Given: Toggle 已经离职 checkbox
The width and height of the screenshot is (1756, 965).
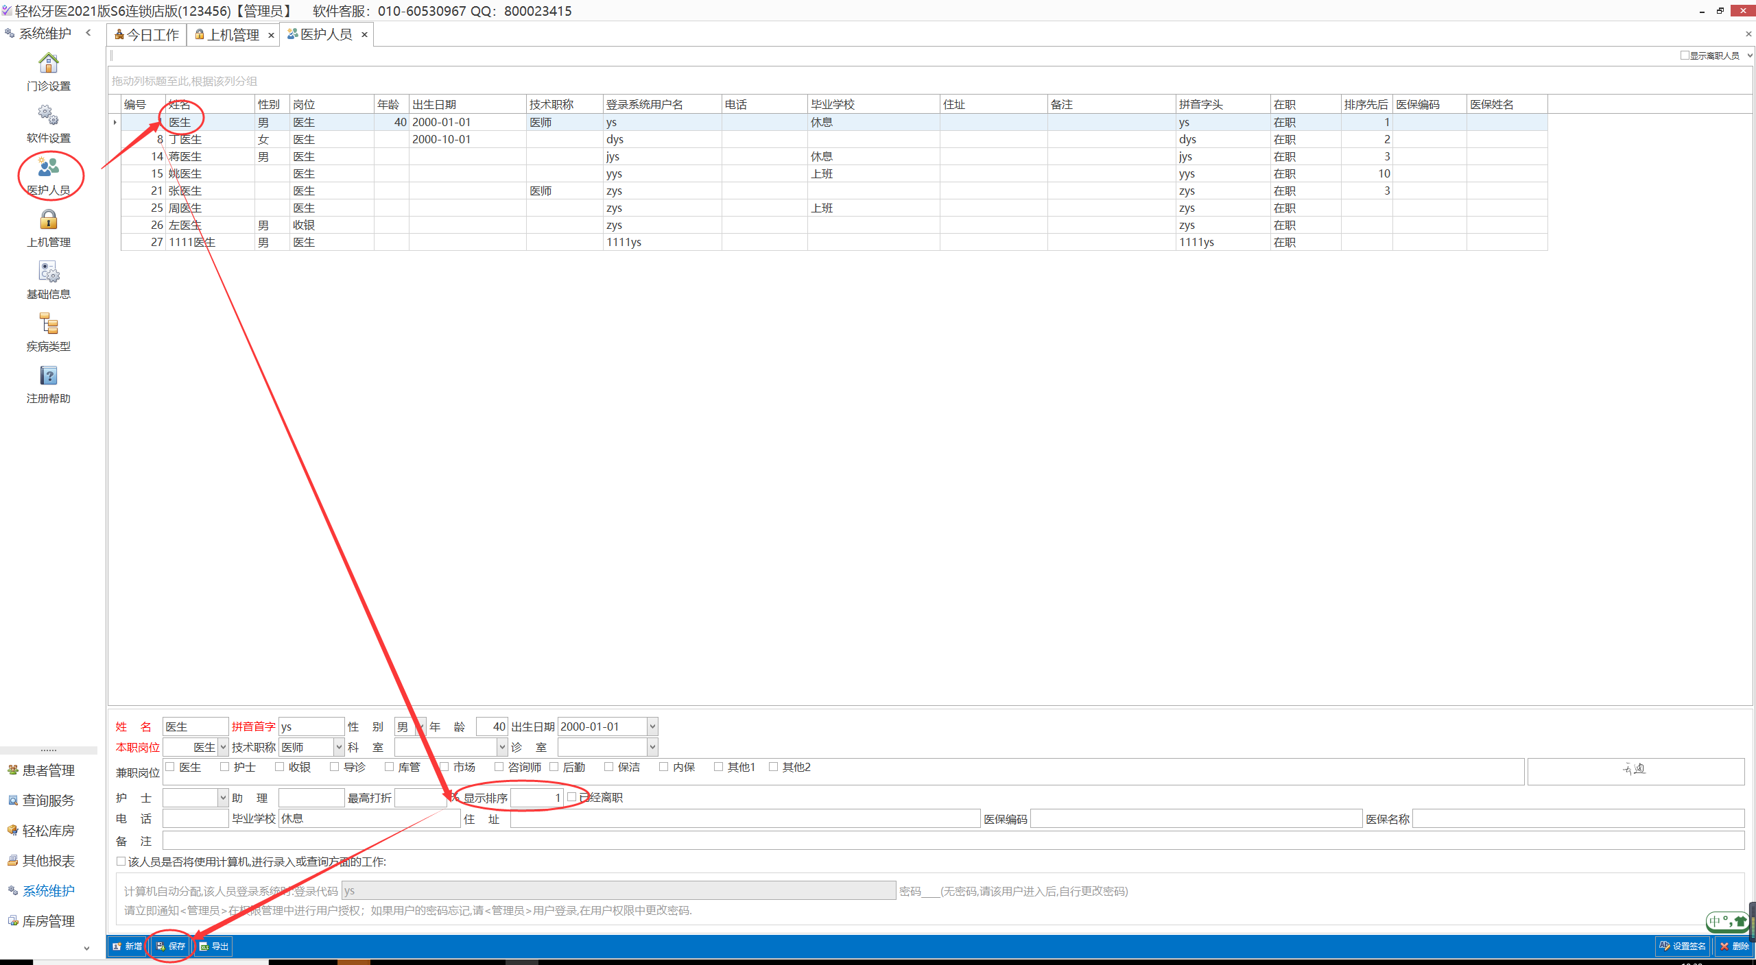Looking at the screenshot, I should tap(572, 797).
